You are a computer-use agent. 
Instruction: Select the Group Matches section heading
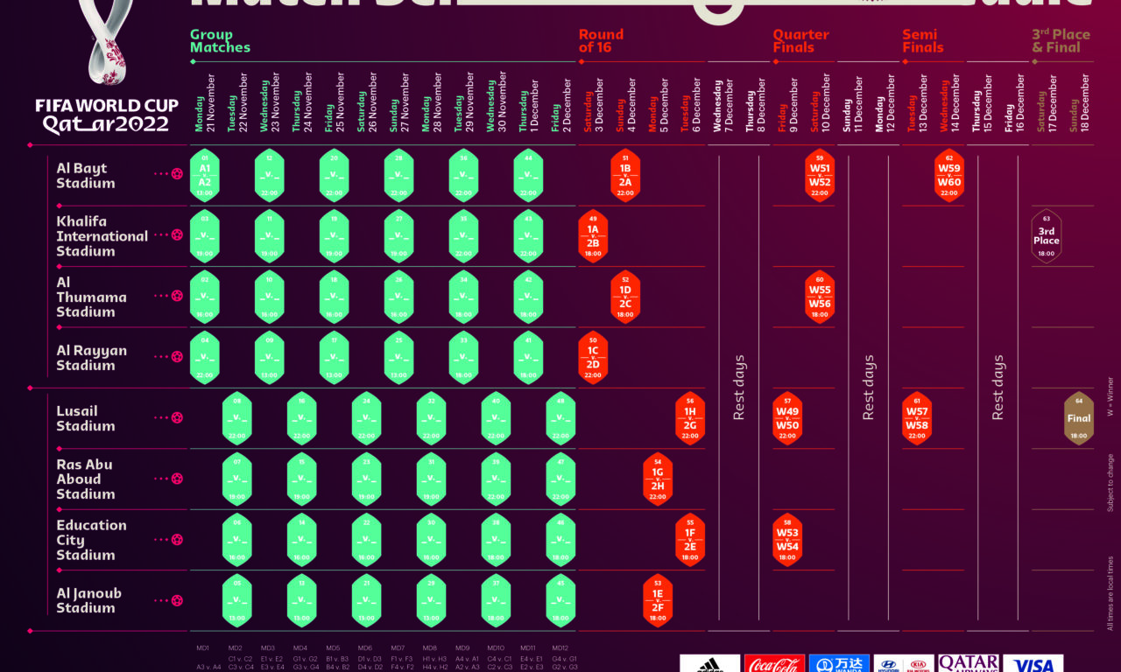coord(220,41)
